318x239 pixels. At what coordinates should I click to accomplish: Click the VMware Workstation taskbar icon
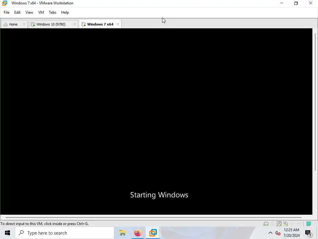pyautogui.click(x=153, y=233)
